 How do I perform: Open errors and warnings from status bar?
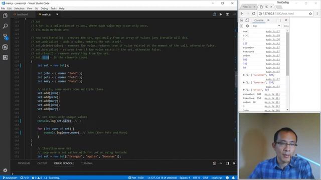click(37, 178)
